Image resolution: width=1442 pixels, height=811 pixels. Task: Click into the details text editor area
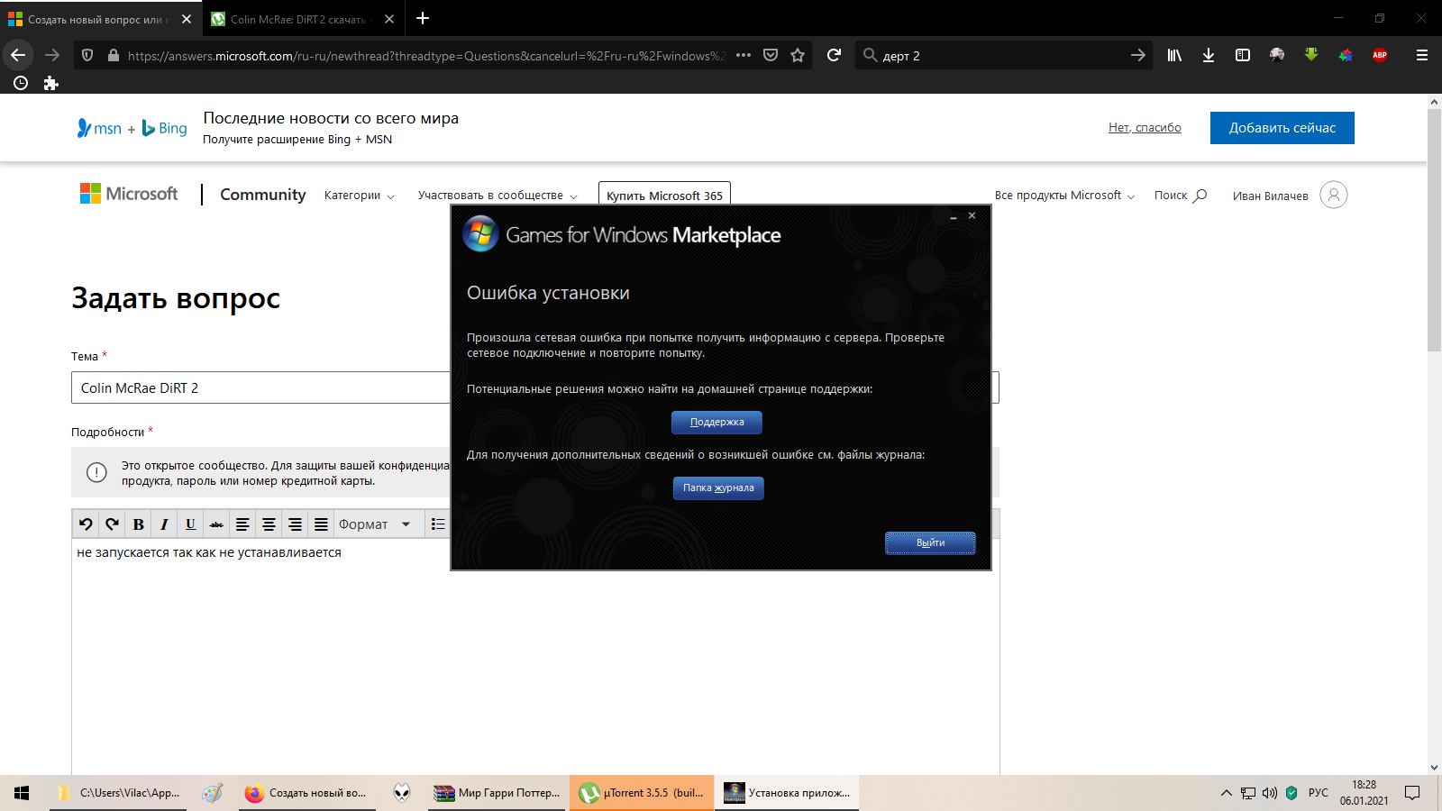click(535, 658)
